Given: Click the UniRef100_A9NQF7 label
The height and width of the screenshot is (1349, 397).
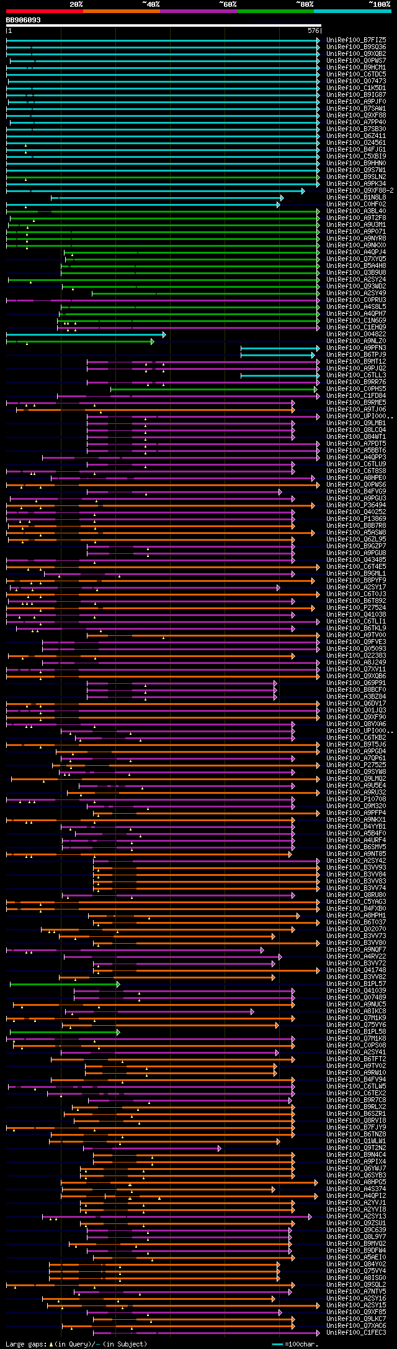Looking at the screenshot, I should pos(356,949).
